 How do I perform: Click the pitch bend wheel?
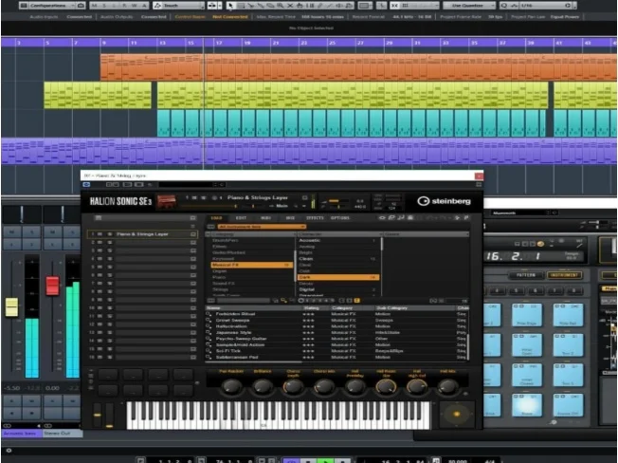click(98, 416)
